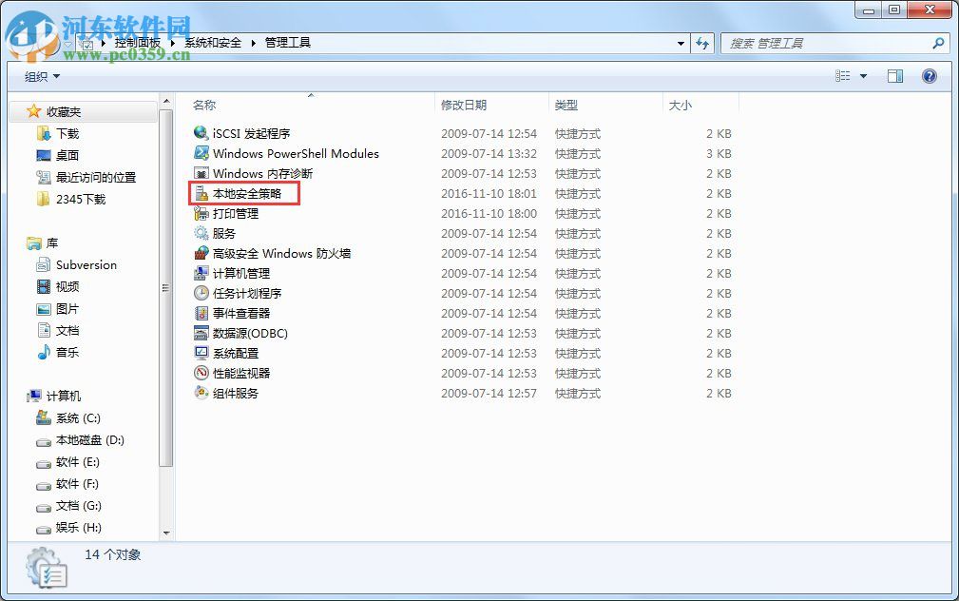This screenshot has width=959, height=601.
Task: Open help with the question mark button
Action: tap(930, 76)
